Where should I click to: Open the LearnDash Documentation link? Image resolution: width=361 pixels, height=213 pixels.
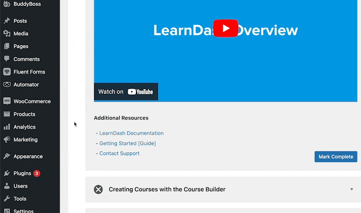(131, 133)
